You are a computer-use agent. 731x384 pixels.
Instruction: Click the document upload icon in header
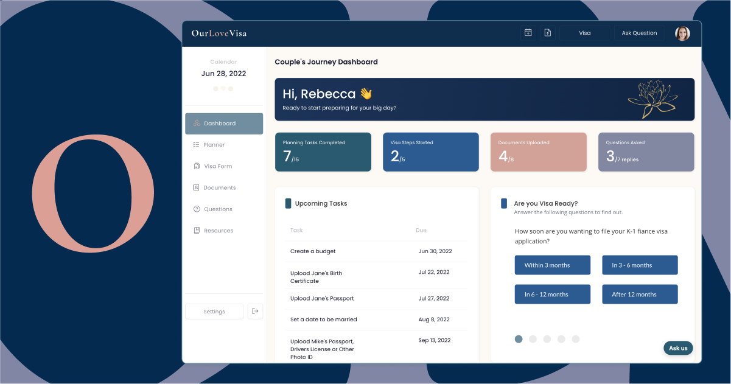pos(548,33)
